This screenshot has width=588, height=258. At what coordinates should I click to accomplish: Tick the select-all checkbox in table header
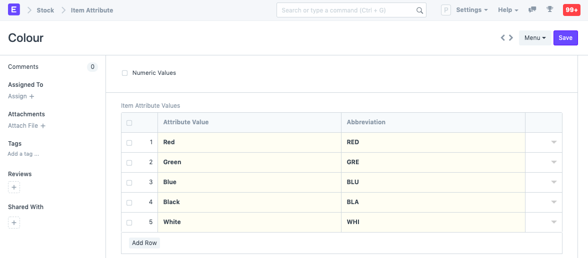tap(129, 123)
